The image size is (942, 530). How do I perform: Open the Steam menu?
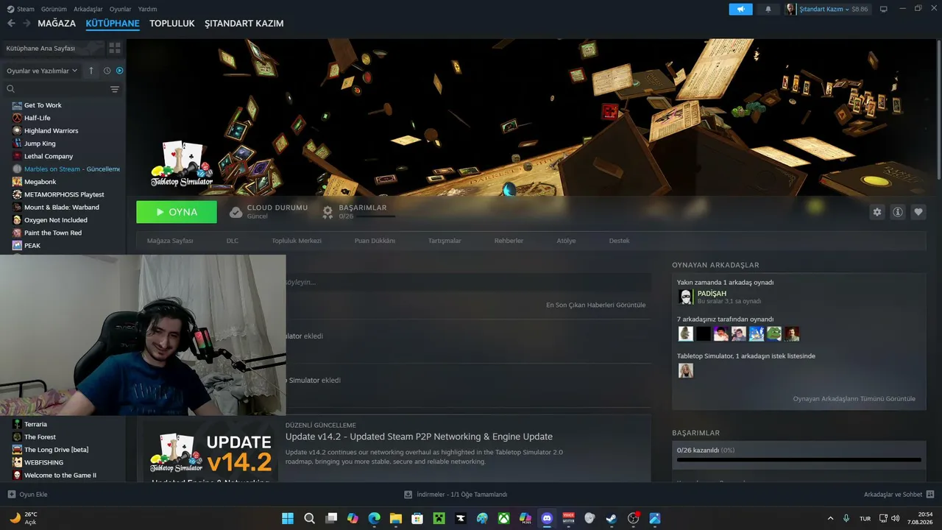(21, 9)
